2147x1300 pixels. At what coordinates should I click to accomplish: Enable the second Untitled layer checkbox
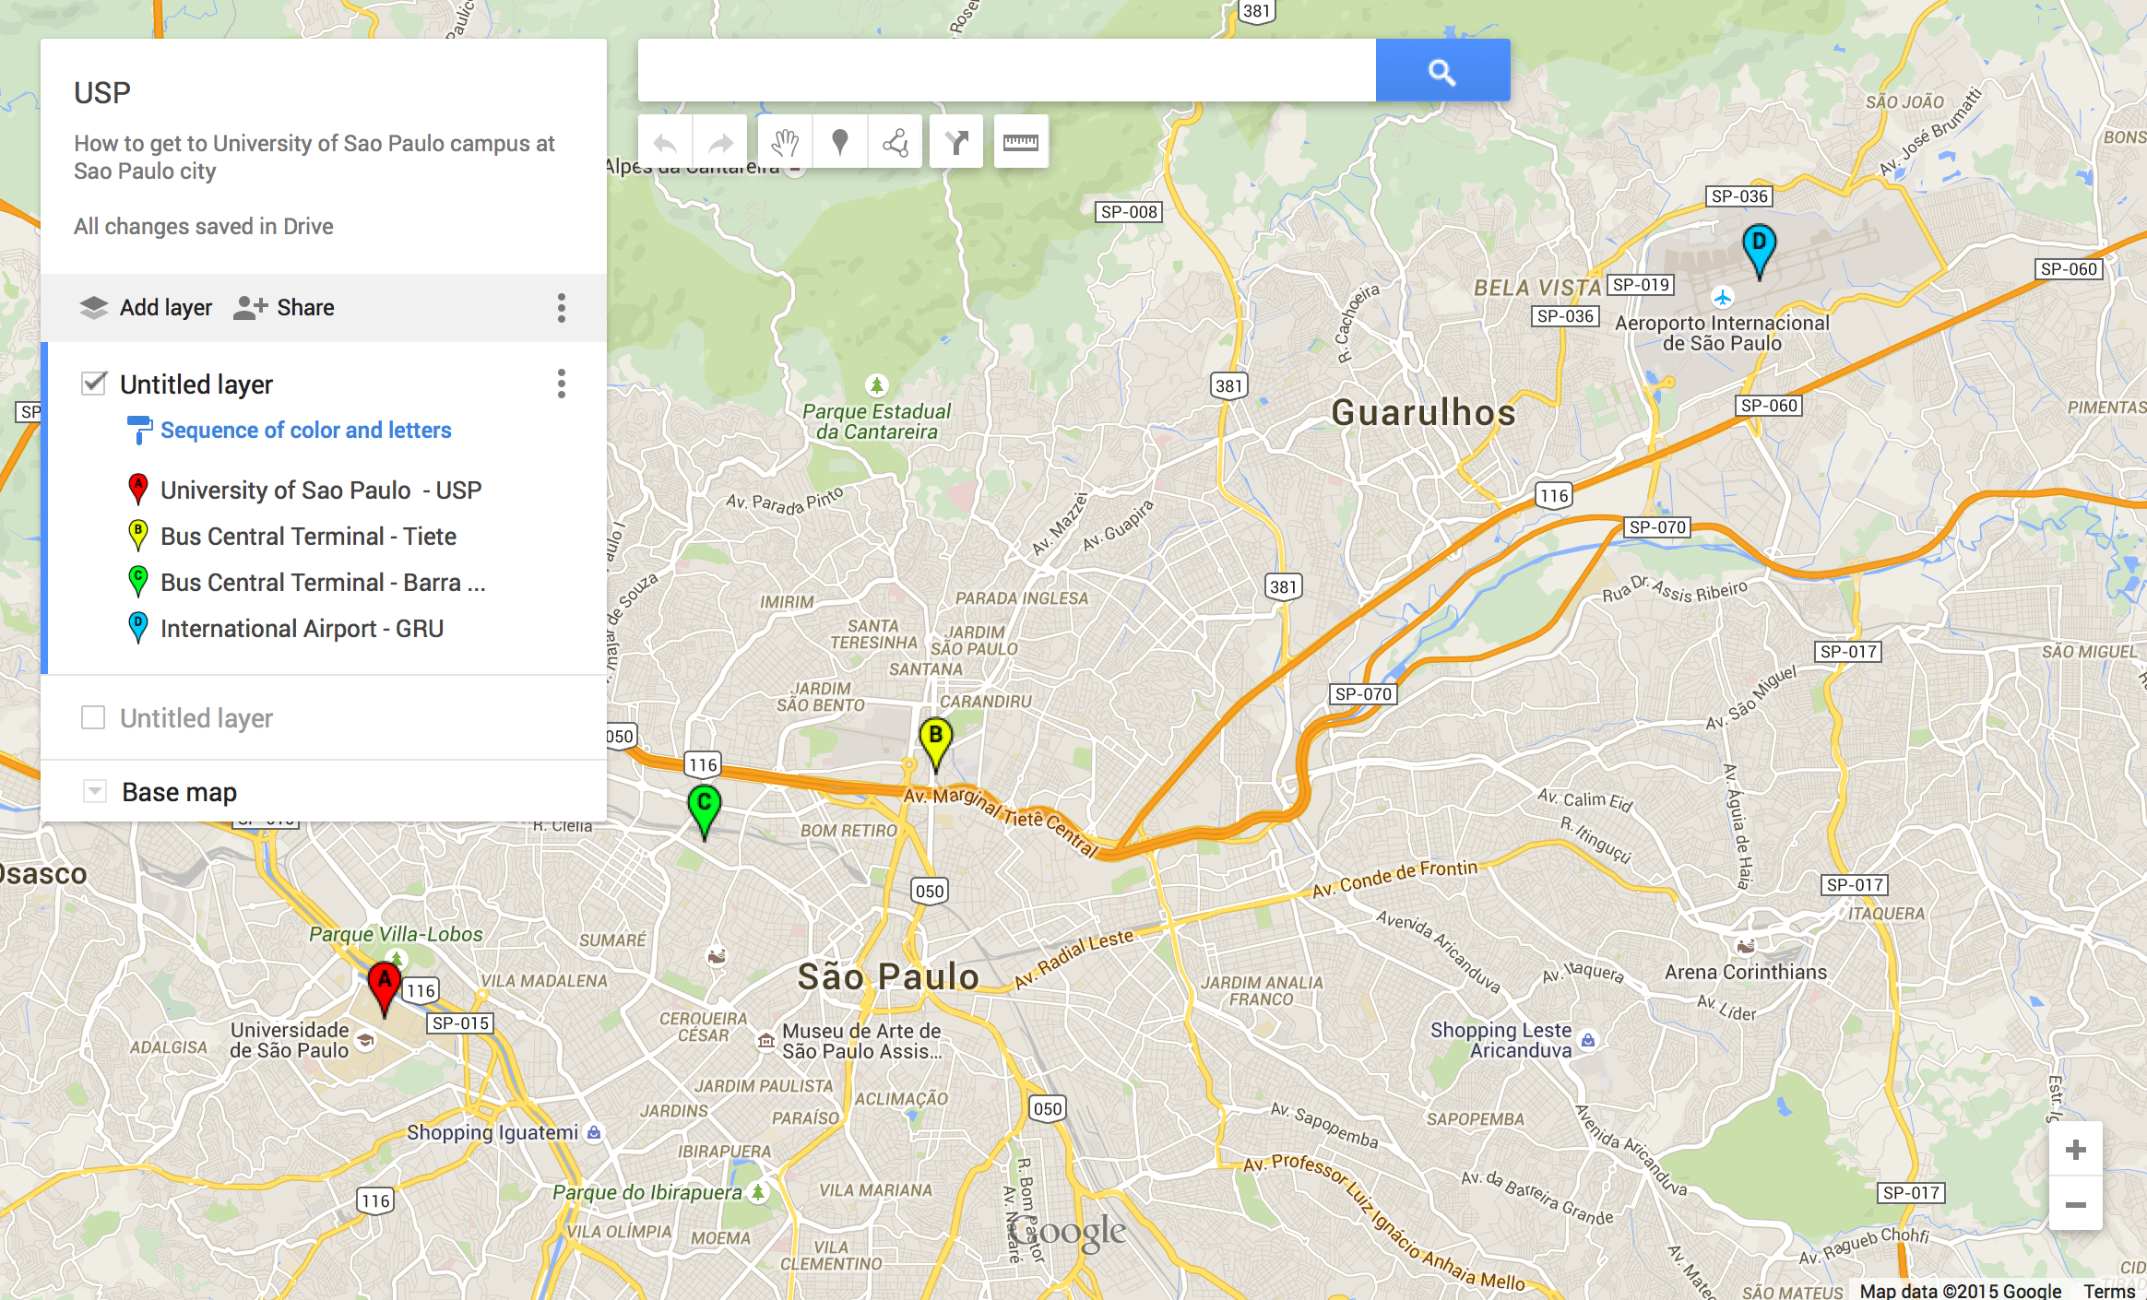pos(93,717)
